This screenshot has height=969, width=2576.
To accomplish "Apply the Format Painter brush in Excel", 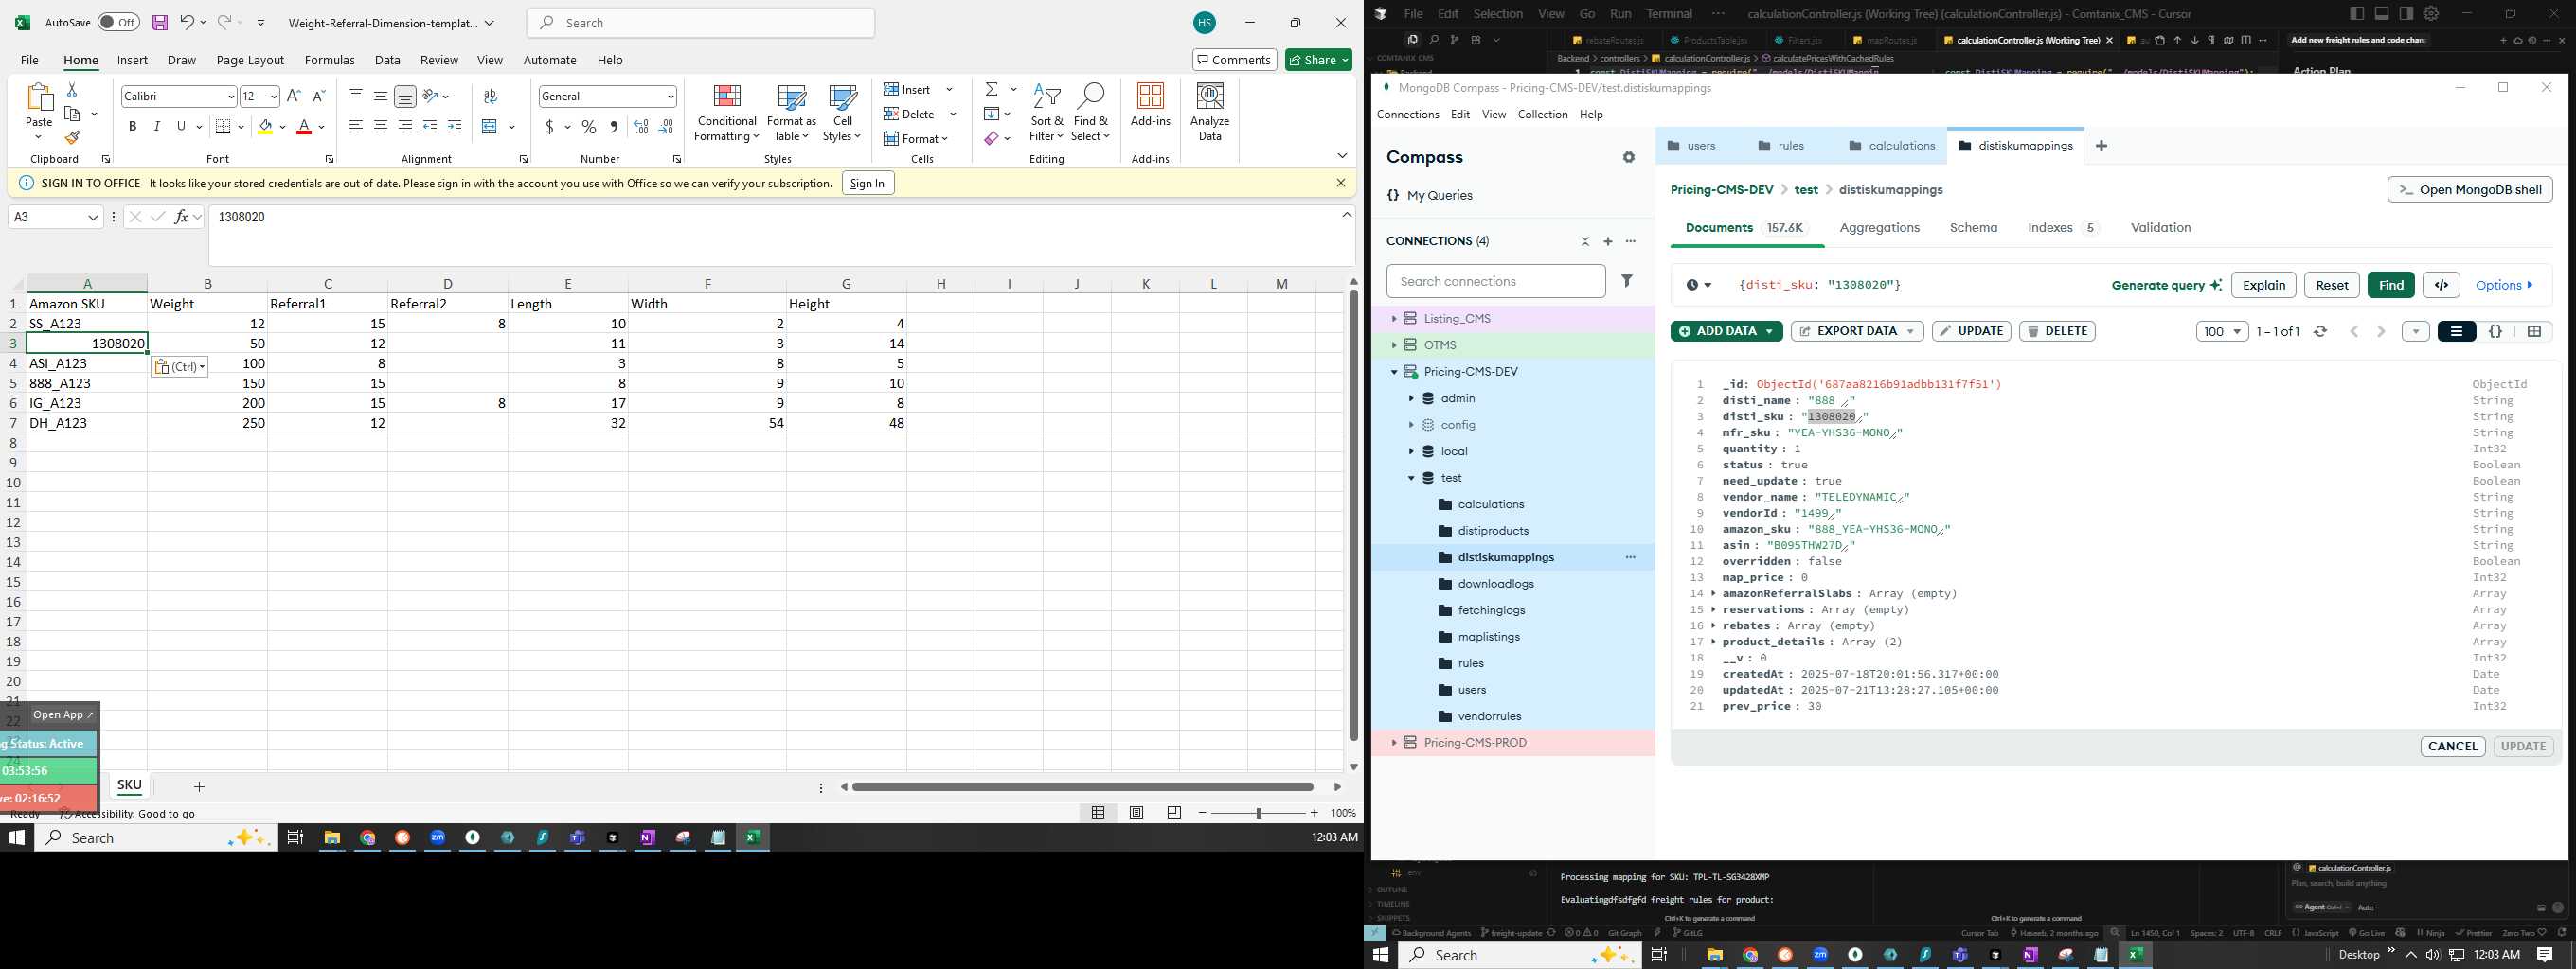I will tap(72, 138).
